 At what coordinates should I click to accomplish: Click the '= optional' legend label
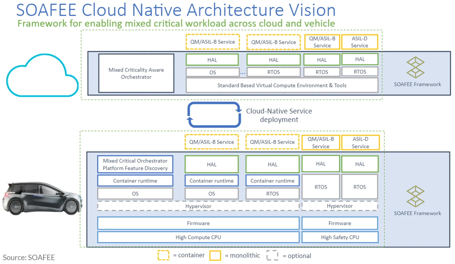pyautogui.click(x=297, y=256)
